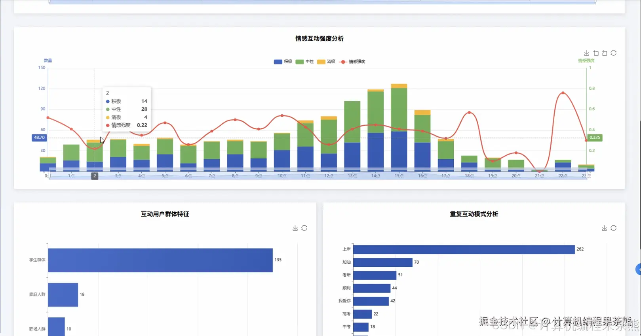The width and height of the screenshot is (641, 336).
Task: Select the 职场人群 bar valued 10
Action: point(56,327)
